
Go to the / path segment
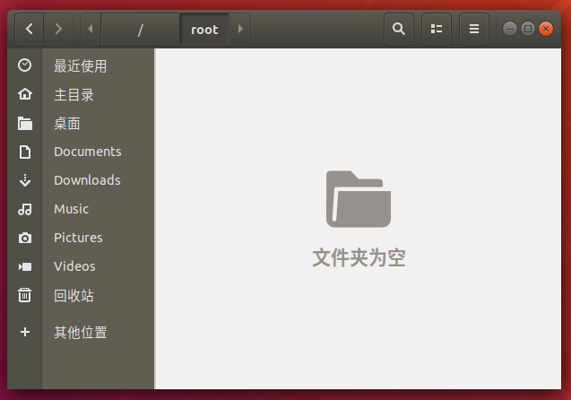tap(141, 30)
